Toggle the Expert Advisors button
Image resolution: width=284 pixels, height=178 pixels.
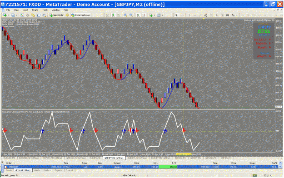click(x=81, y=15)
